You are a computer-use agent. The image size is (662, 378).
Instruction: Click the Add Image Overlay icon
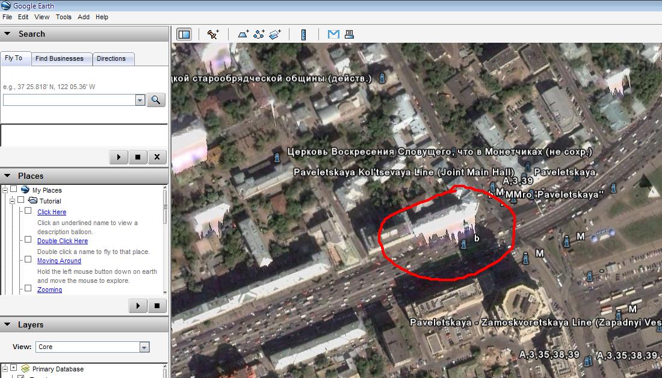(276, 34)
